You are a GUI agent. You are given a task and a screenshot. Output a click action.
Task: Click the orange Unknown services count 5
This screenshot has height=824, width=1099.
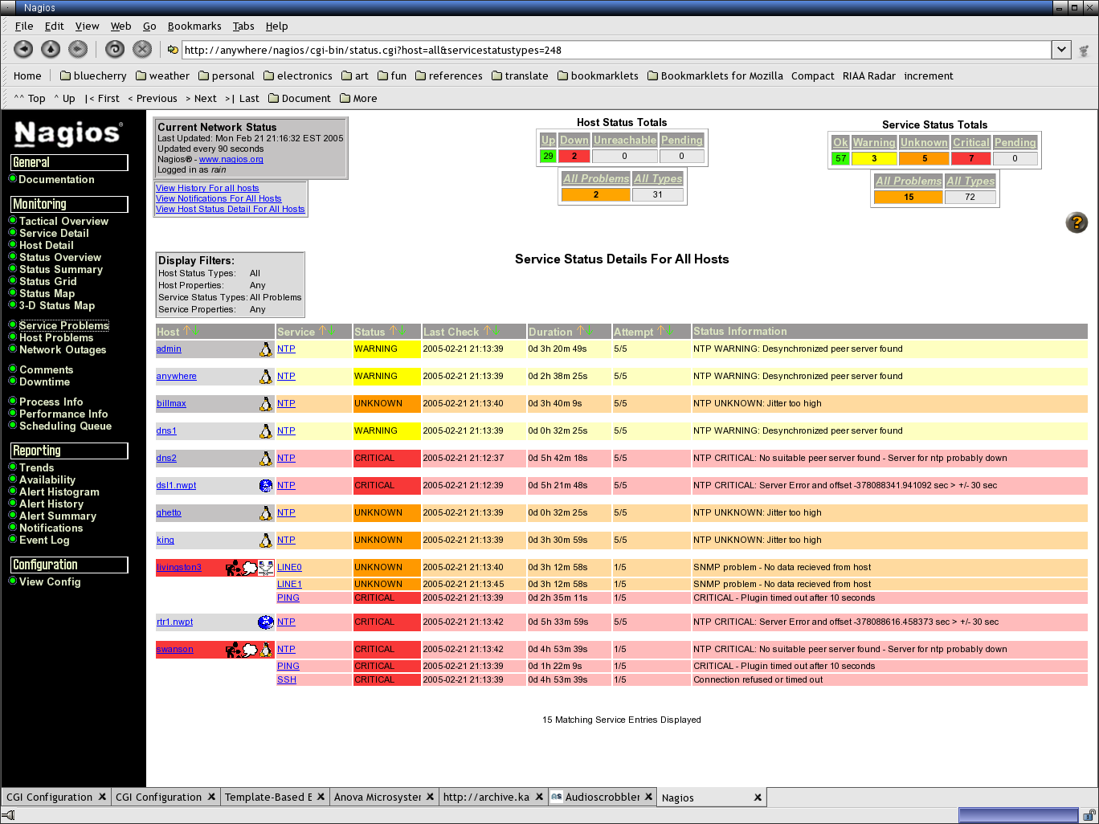(924, 158)
